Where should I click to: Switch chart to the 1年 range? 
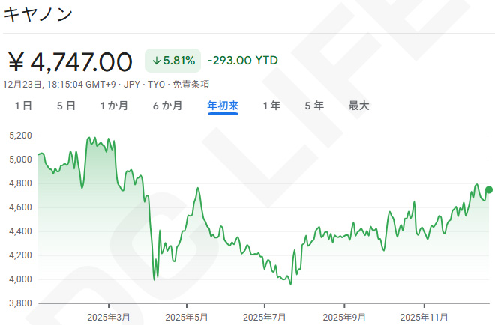pyautogui.click(x=271, y=106)
